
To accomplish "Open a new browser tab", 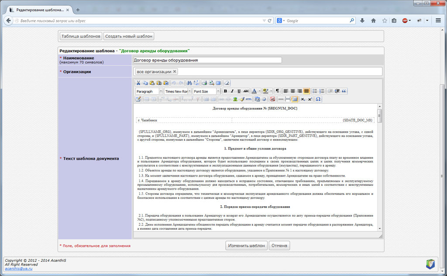I will click(78, 10).
